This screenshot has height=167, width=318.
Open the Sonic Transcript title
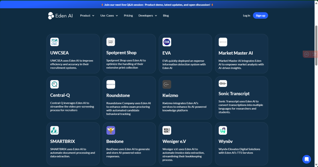coord(234,94)
